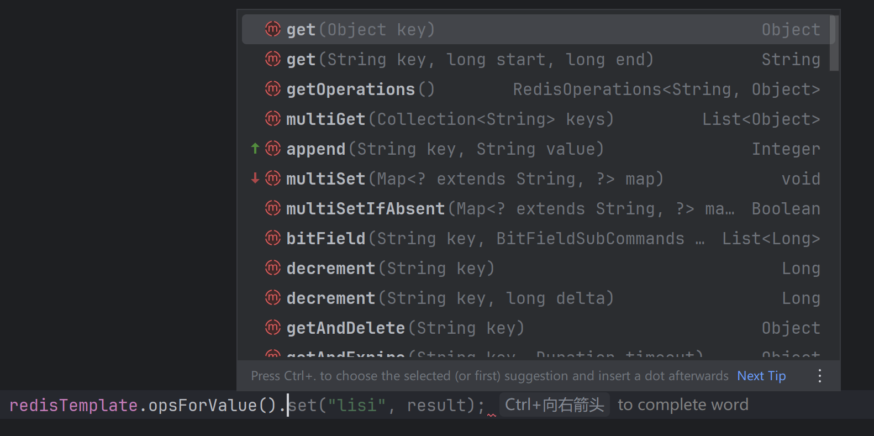
Task: Click method icon beside getOperations()
Action: [x=273, y=88]
